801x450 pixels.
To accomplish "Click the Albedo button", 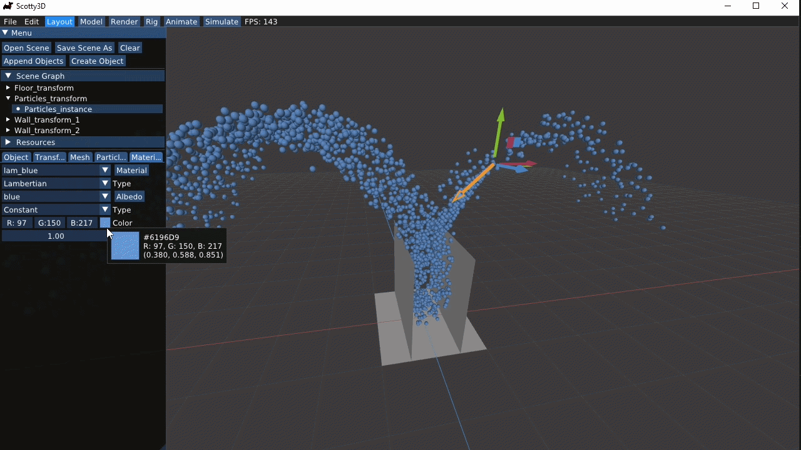I will coord(129,197).
